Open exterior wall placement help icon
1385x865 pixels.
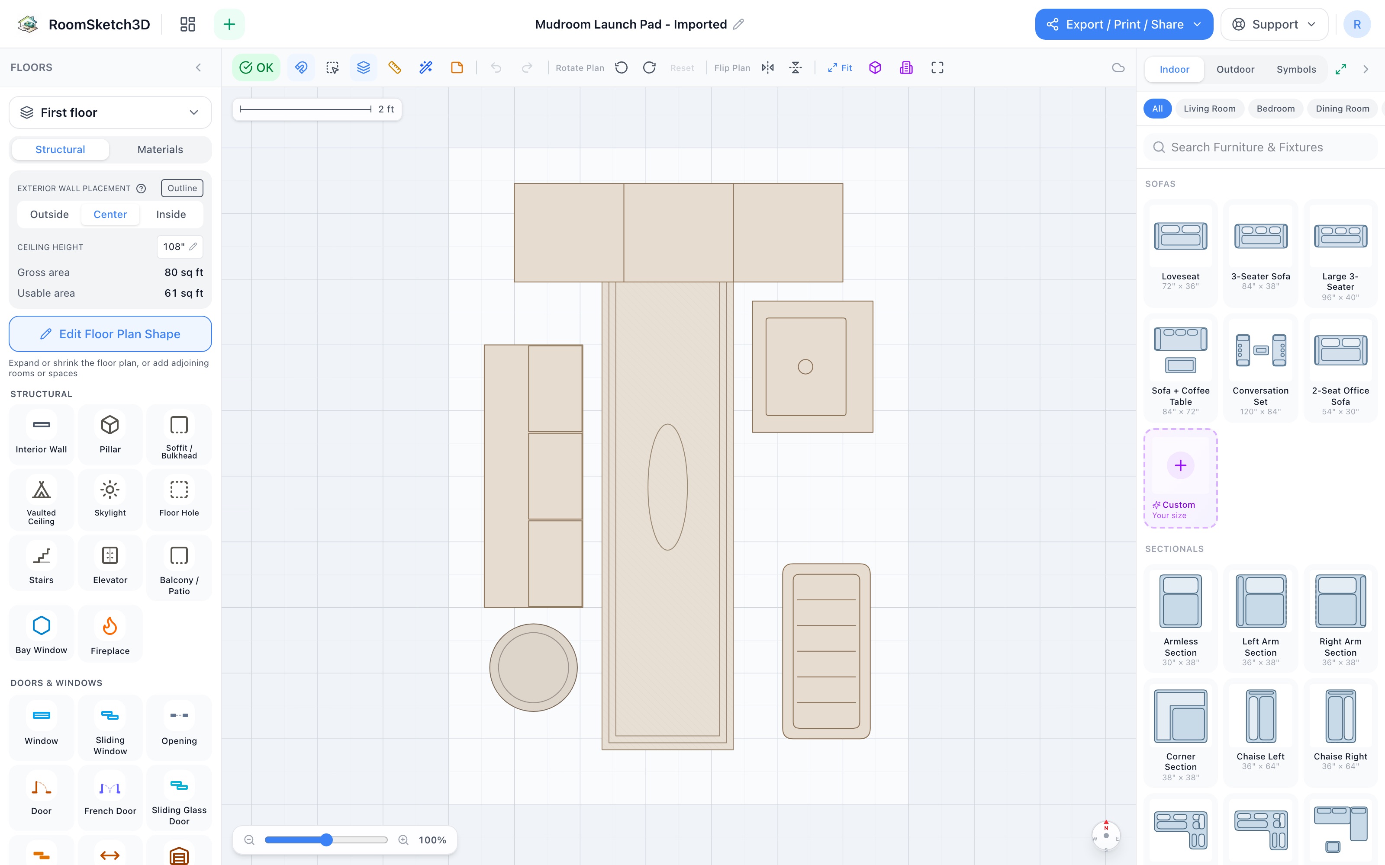click(142, 188)
